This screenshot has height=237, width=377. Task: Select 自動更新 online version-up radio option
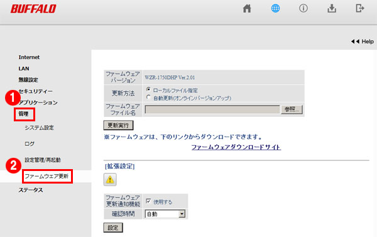(x=148, y=97)
